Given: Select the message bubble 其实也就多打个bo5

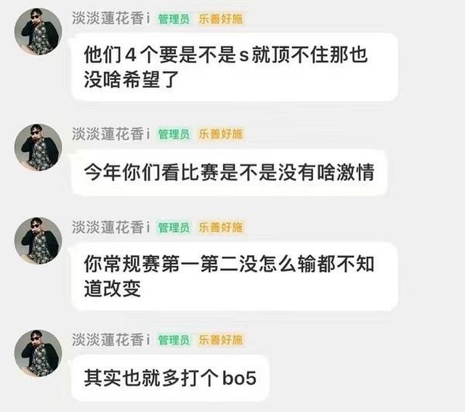Looking at the screenshot, I should coord(170,378).
